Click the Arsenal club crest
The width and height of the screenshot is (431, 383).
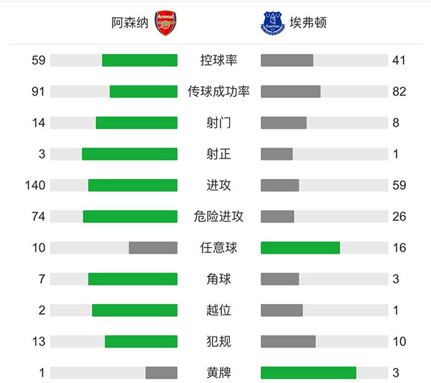(x=165, y=23)
